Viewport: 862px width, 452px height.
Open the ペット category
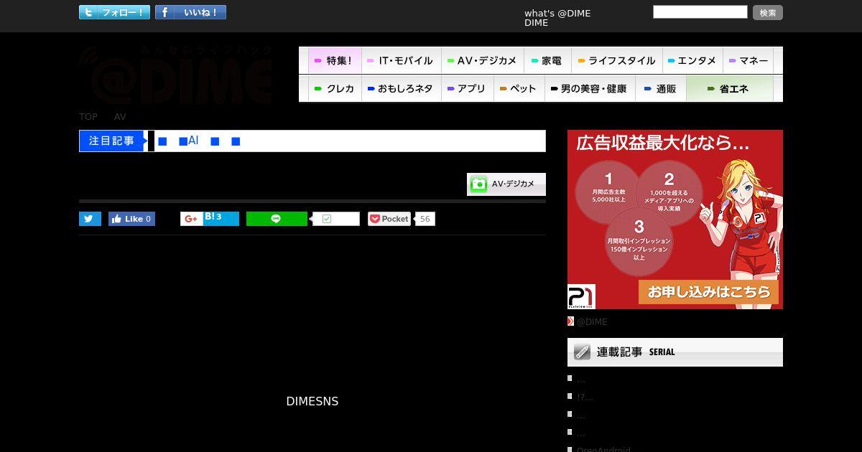[519, 89]
